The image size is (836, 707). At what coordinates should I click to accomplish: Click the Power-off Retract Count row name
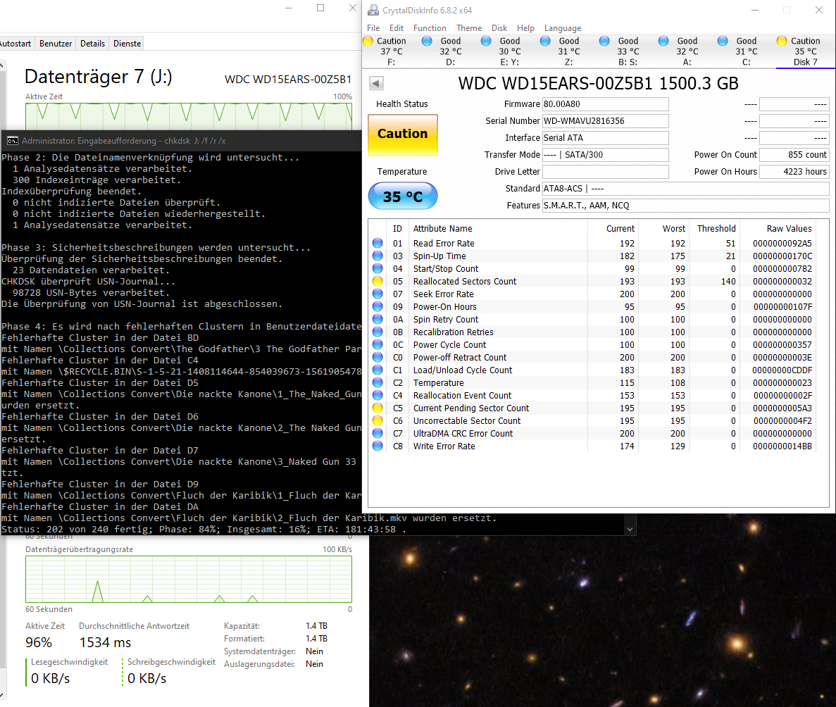tap(460, 357)
